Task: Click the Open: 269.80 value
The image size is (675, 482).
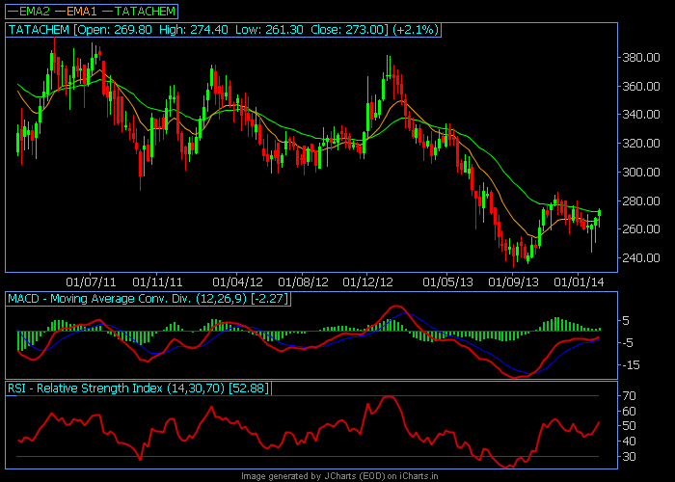Action: coord(115,30)
